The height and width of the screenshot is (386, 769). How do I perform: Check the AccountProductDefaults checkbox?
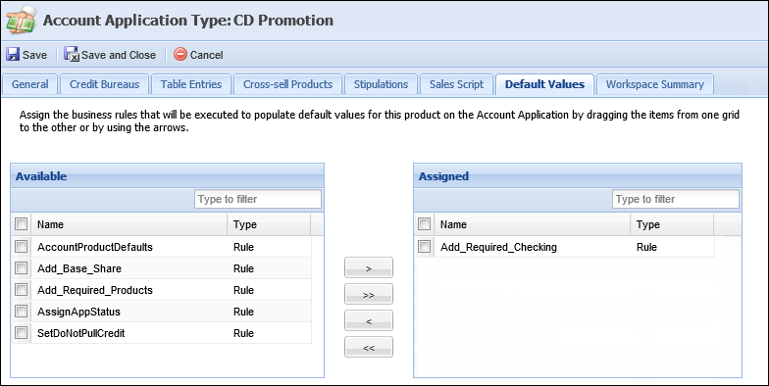coord(22,247)
